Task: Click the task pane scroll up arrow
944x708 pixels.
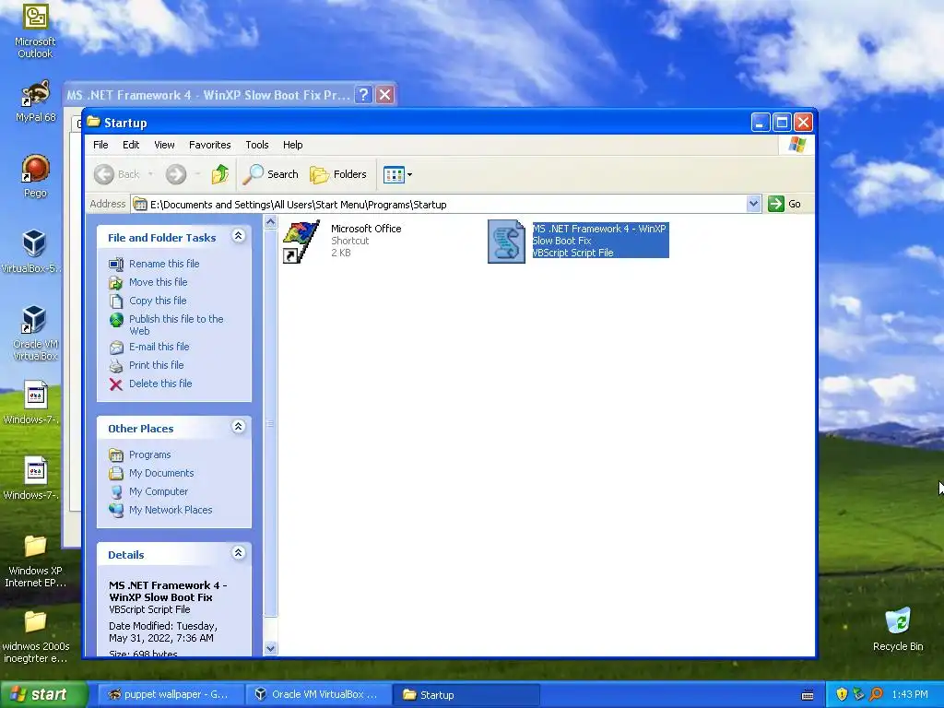Action: [270, 222]
